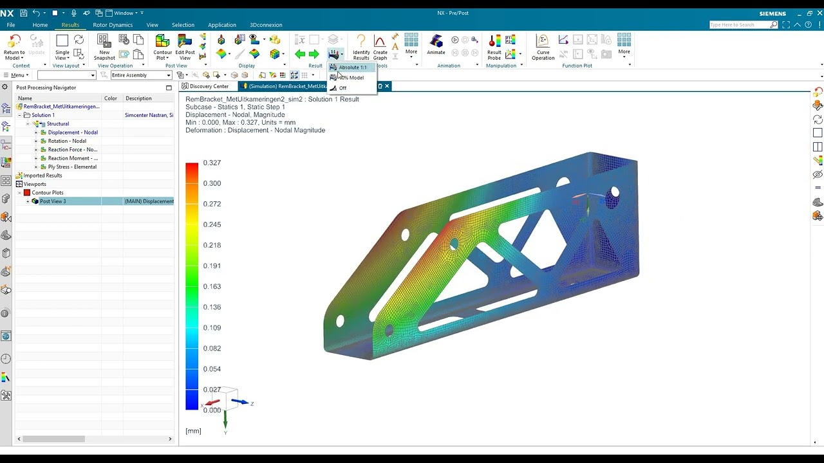Collapse the Solution 1 tree node
824x463 pixels.
pyautogui.click(x=19, y=115)
